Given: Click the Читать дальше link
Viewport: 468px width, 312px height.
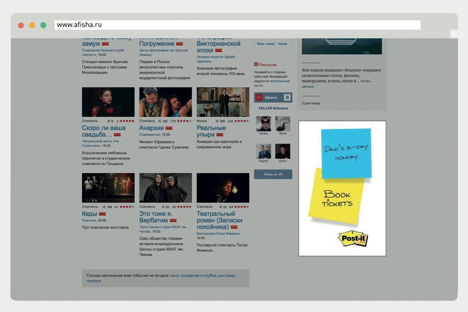Looking at the screenshot, I should point(365,81).
